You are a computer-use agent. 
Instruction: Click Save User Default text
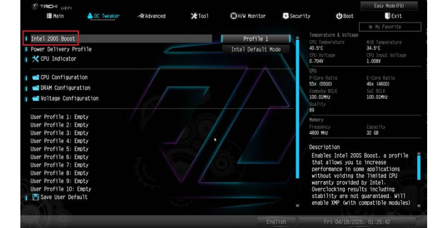pos(64,197)
